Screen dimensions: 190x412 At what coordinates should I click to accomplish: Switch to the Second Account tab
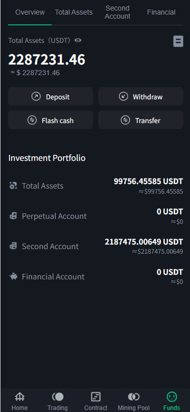(x=118, y=12)
